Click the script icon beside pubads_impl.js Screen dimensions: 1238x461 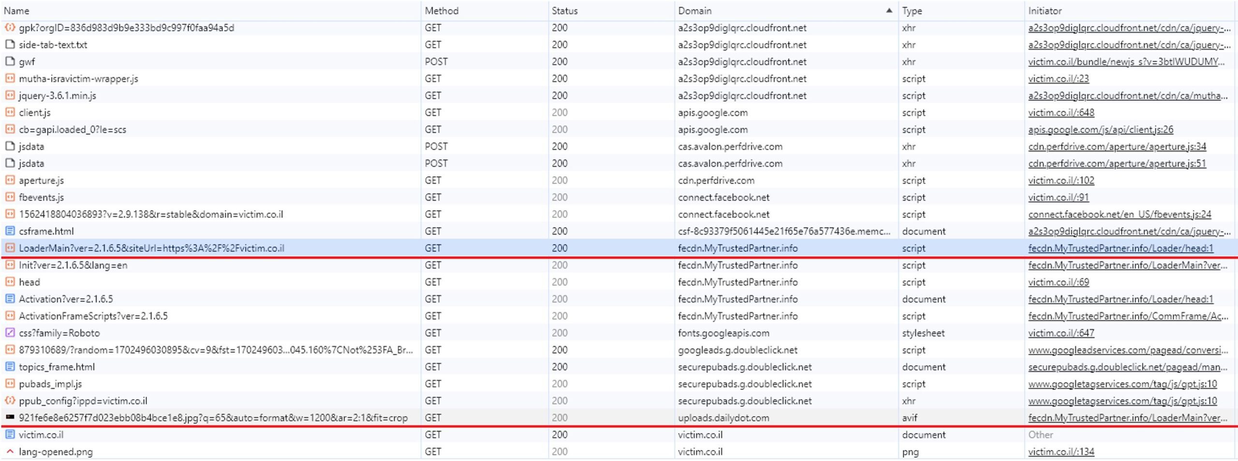[x=9, y=383]
